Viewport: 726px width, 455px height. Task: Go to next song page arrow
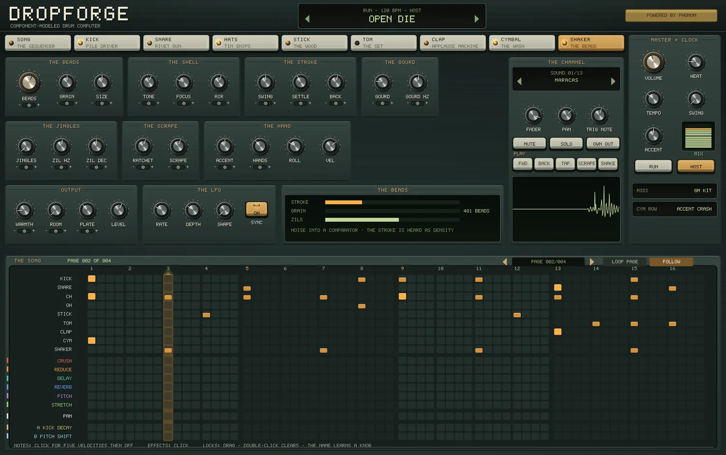[591, 261]
